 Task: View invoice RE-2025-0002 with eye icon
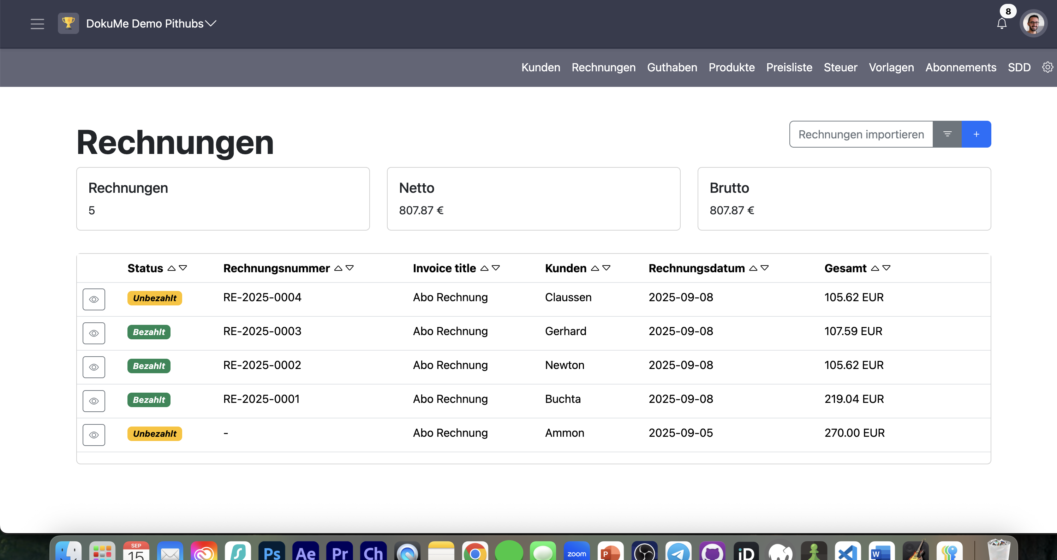94,367
